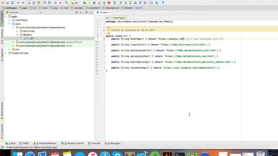Expand the androidTest package node

[13, 42]
